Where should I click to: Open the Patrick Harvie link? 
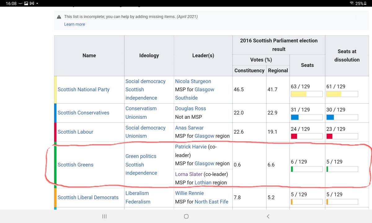(x=191, y=146)
